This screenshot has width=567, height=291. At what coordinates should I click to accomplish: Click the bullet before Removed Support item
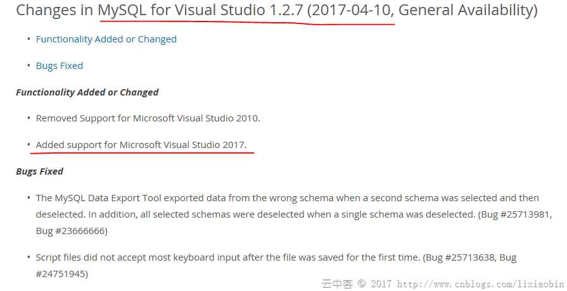[x=29, y=118]
